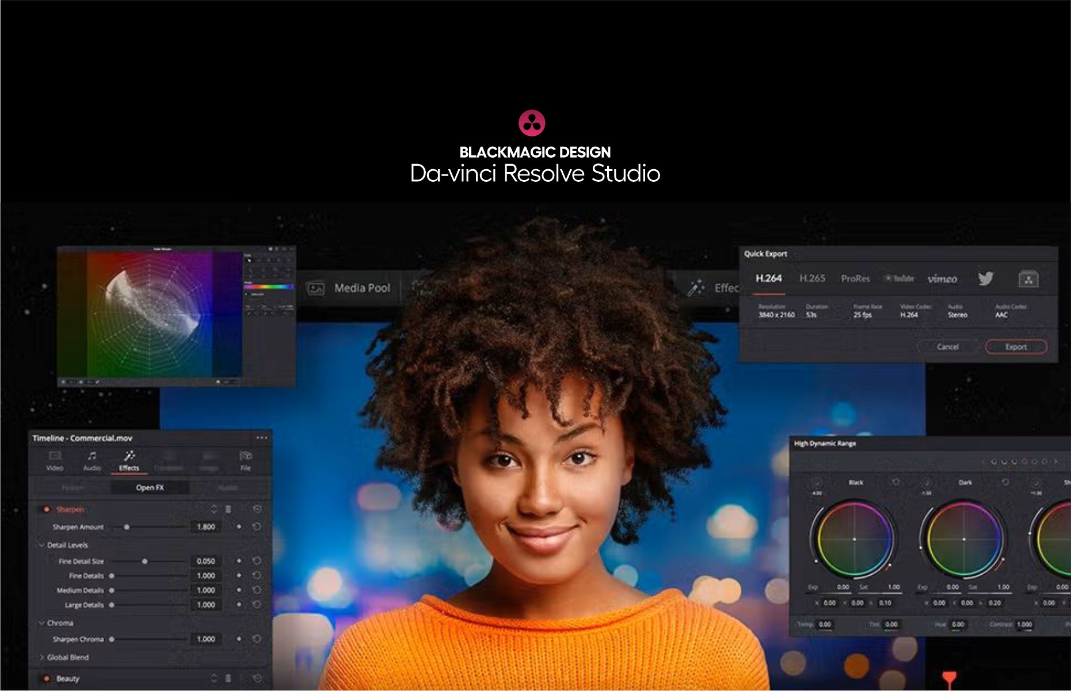Delete the Sharpen effect with trash icon

pyautogui.click(x=228, y=509)
